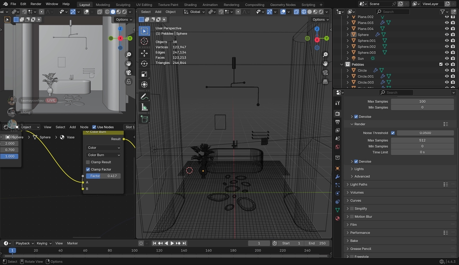The height and width of the screenshot is (265, 459).
Task: Activate the 3D Cursor tool
Action: click(144, 42)
